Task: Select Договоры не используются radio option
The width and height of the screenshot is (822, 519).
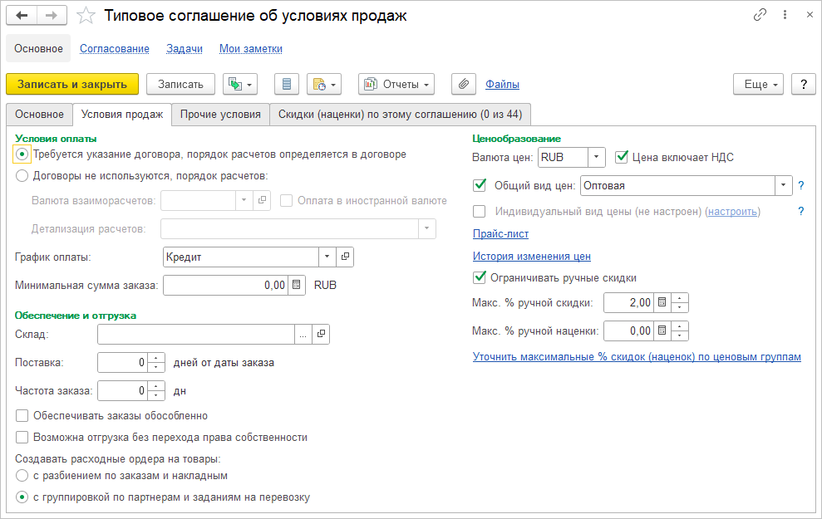Action: pyautogui.click(x=22, y=175)
